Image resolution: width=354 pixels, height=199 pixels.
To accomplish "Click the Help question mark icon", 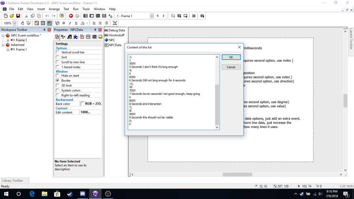I will (62, 16).
